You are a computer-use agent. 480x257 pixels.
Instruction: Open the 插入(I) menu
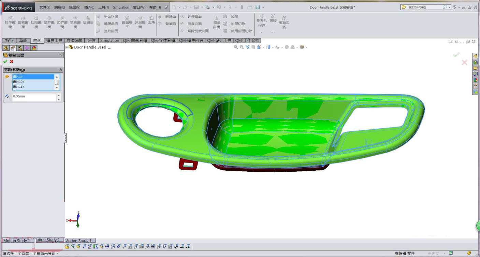coord(89,7)
